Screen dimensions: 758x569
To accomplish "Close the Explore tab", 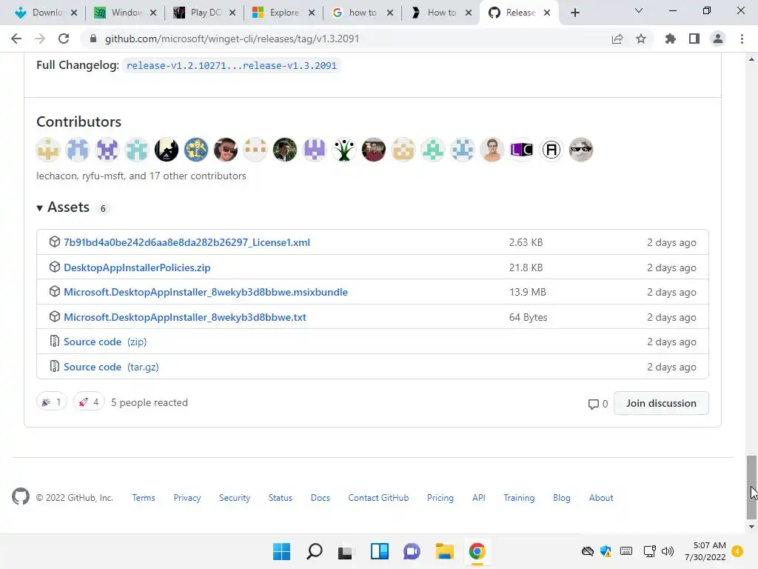I will [312, 13].
